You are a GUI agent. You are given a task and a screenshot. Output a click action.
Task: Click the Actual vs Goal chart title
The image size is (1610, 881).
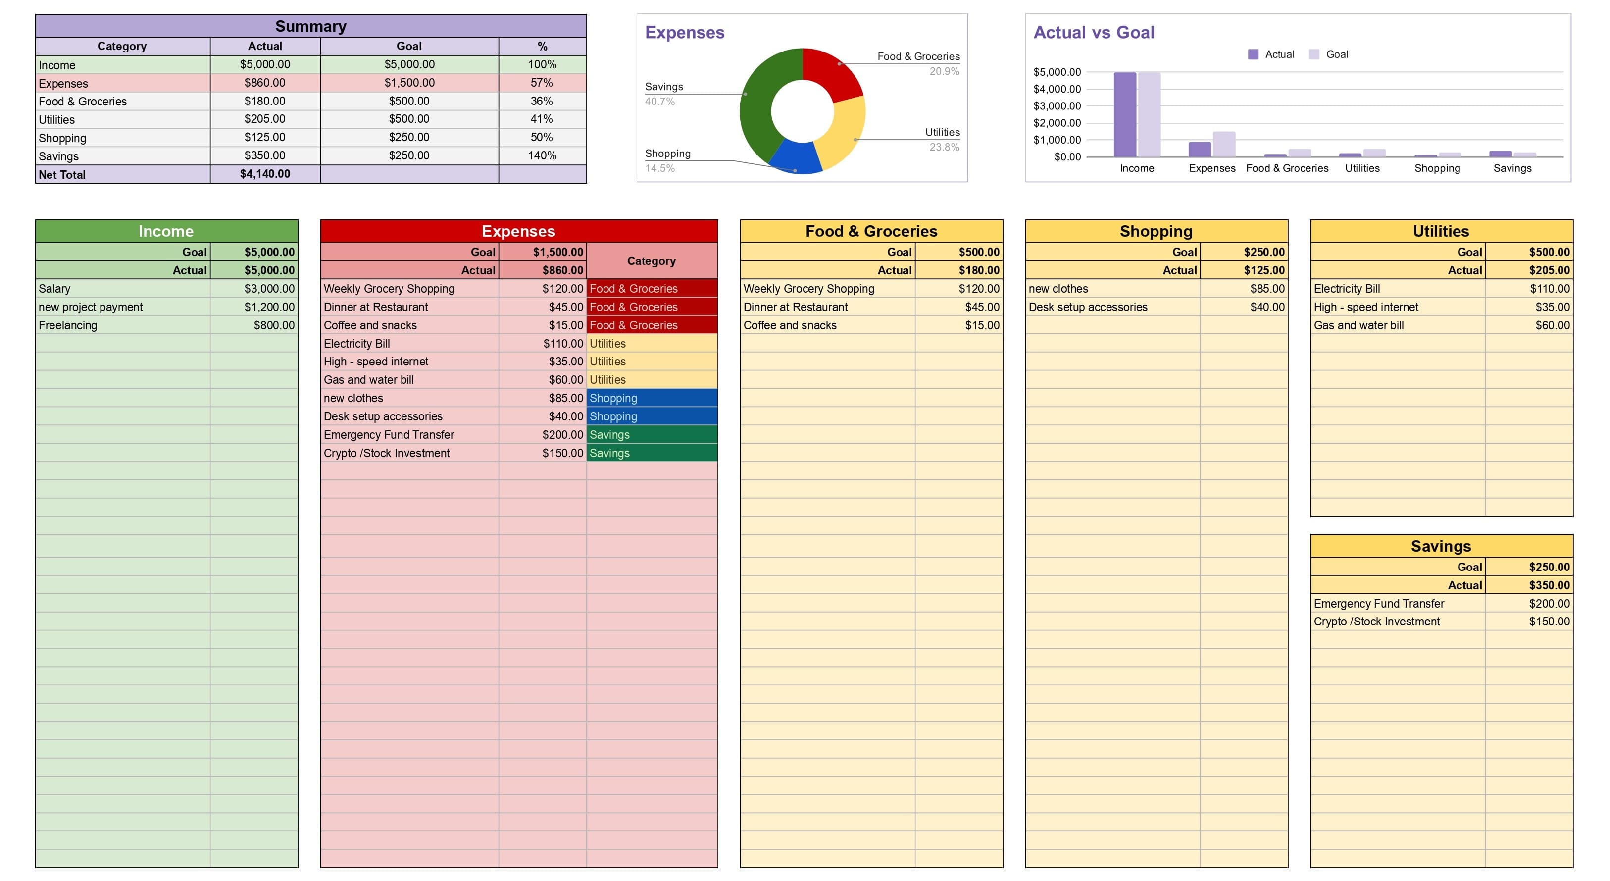click(1094, 33)
